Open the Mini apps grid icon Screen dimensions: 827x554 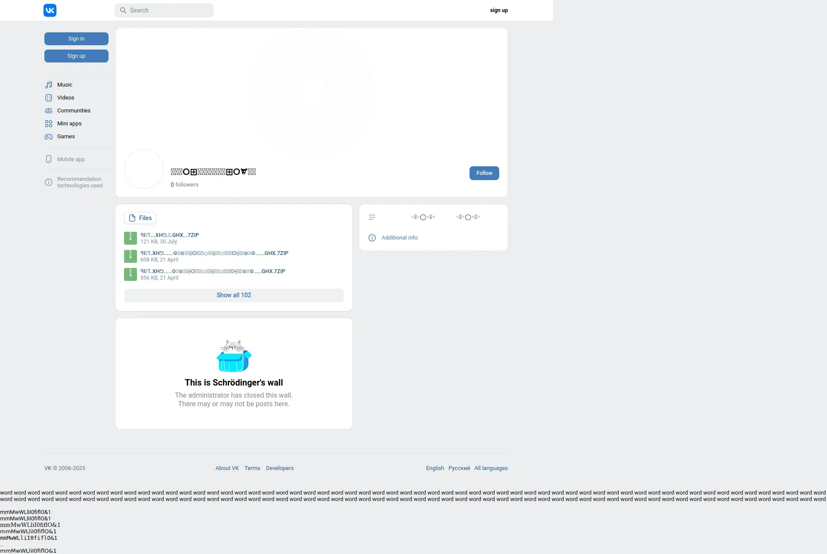49,124
